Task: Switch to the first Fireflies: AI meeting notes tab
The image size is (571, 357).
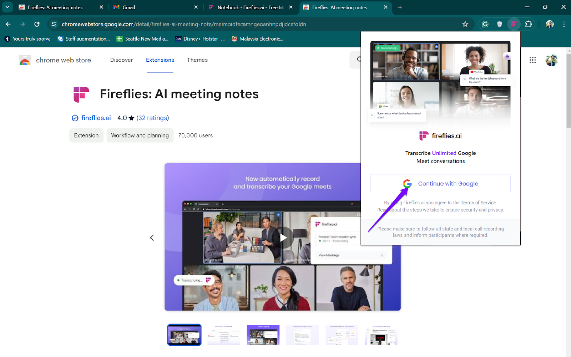Action: click(61, 7)
